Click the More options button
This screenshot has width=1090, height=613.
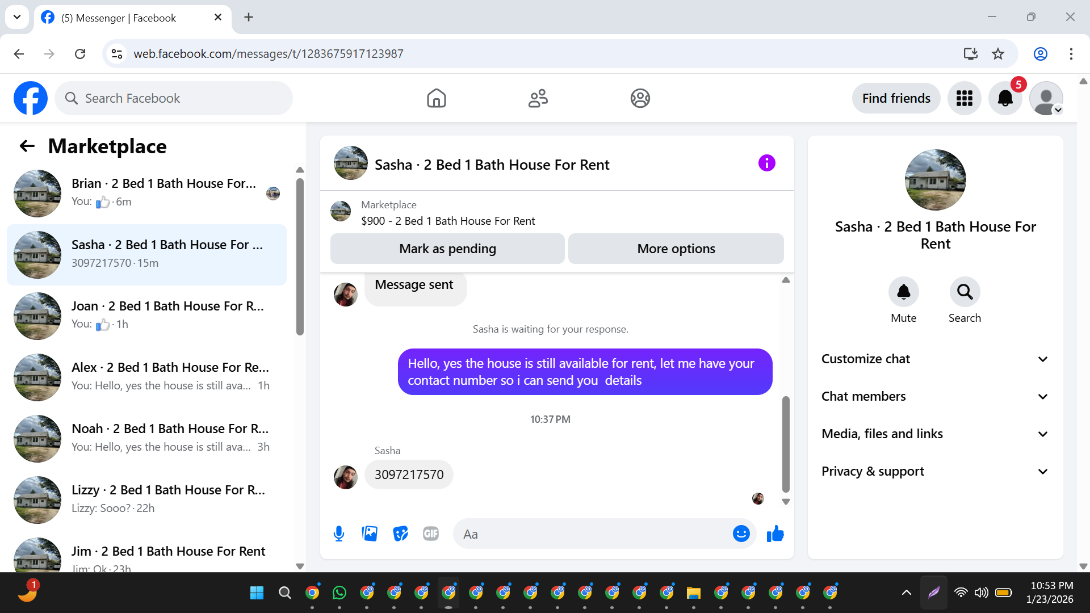676,249
